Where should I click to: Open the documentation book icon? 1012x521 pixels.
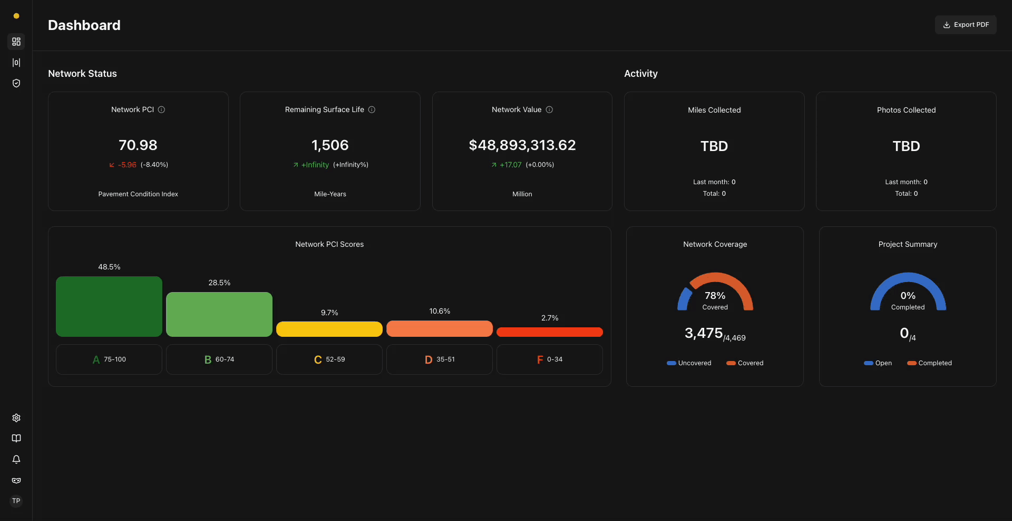pyautogui.click(x=16, y=438)
